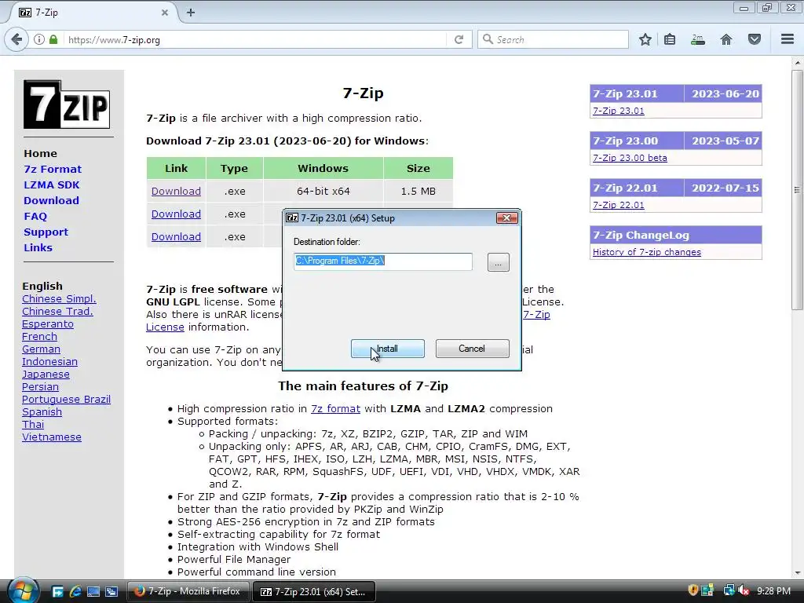Click the Show Desktop quick launch icon

point(93,591)
